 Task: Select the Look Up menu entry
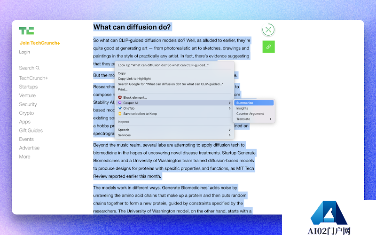[x=174, y=65]
